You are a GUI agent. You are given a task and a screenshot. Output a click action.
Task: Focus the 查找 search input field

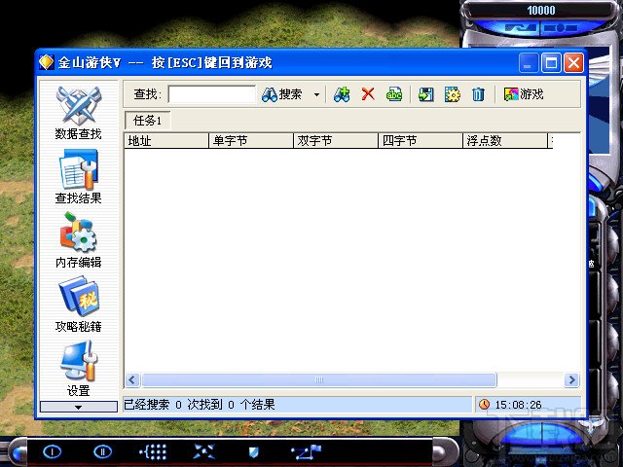(x=212, y=94)
